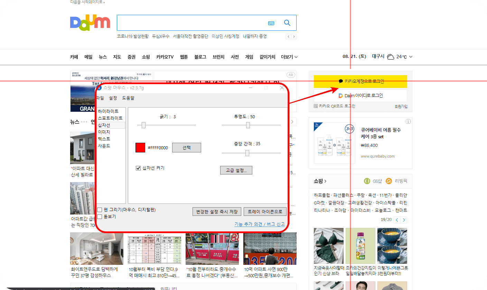Open the 웹툰 navigation item

(x=184, y=57)
